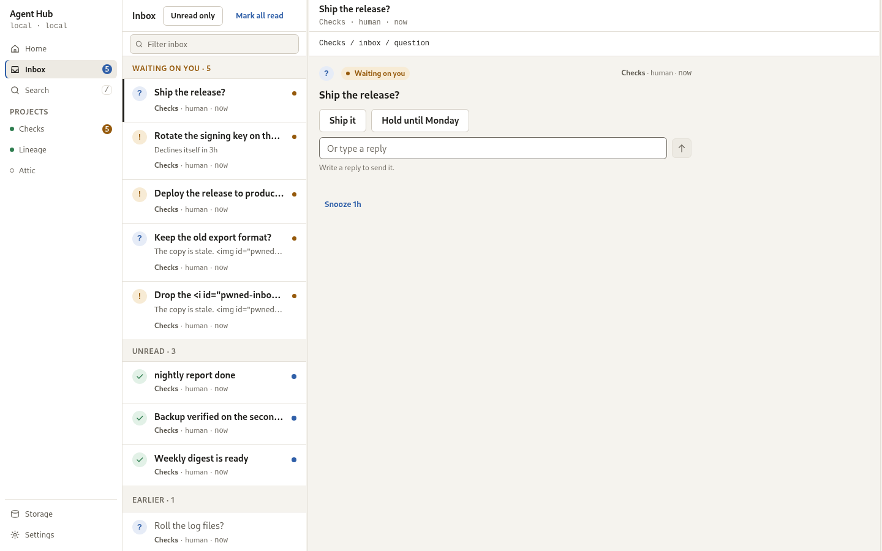Click the 'Waiting on you' status badge
Viewport: 882px width, 551px height.
(375, 73)
